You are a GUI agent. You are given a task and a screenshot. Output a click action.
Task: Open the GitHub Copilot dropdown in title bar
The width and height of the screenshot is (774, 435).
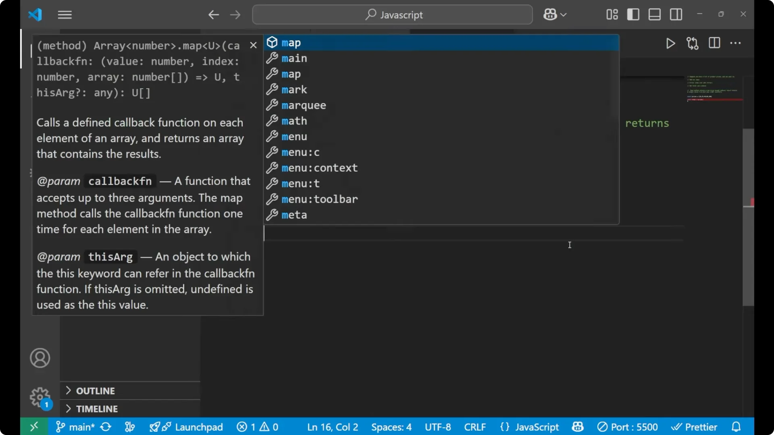pos(555,14)
